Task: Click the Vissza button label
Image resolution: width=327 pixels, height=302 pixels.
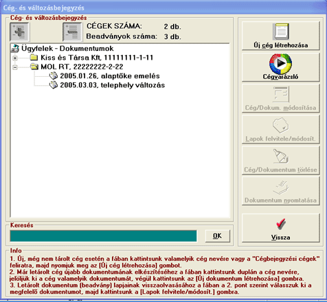Action: pyautogui.click(x=280, y=237)
